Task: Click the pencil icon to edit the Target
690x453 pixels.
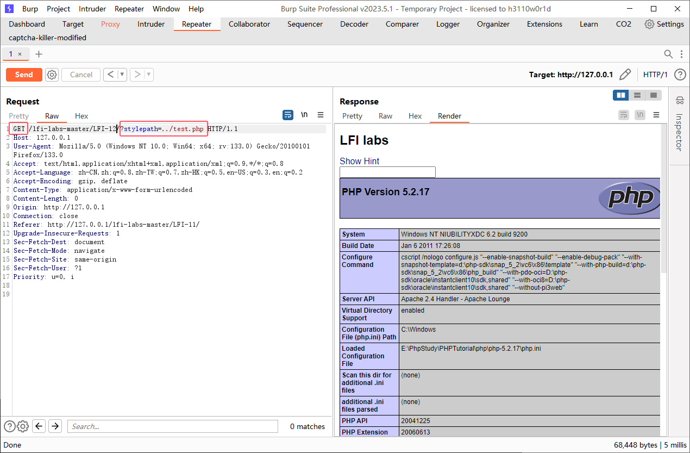Action: tap(625, 75)
